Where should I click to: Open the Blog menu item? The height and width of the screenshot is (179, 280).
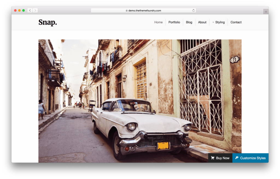click(x=189, y=22)
